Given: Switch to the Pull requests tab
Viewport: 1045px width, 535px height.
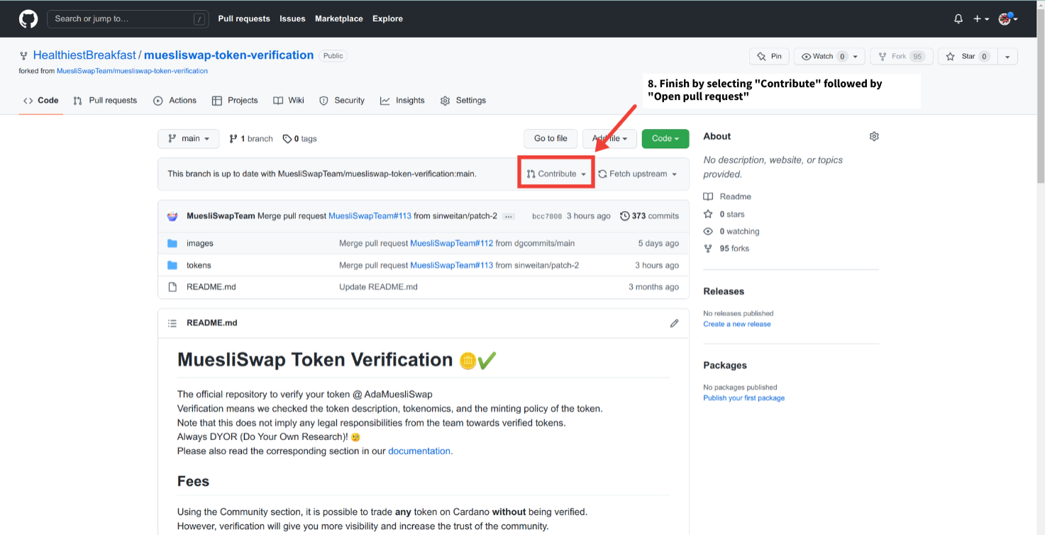Looking at the screenshot, I should [x=105, y=101].
